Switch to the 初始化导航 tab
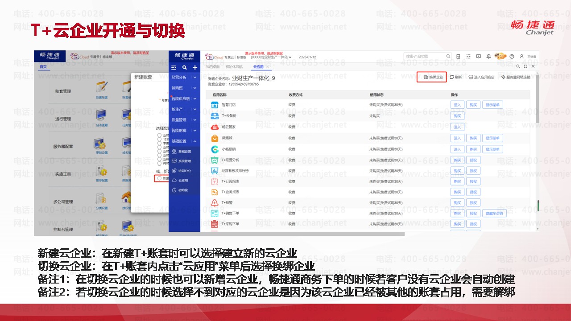Viewport: 571px width, 321px height. [234, 67]
